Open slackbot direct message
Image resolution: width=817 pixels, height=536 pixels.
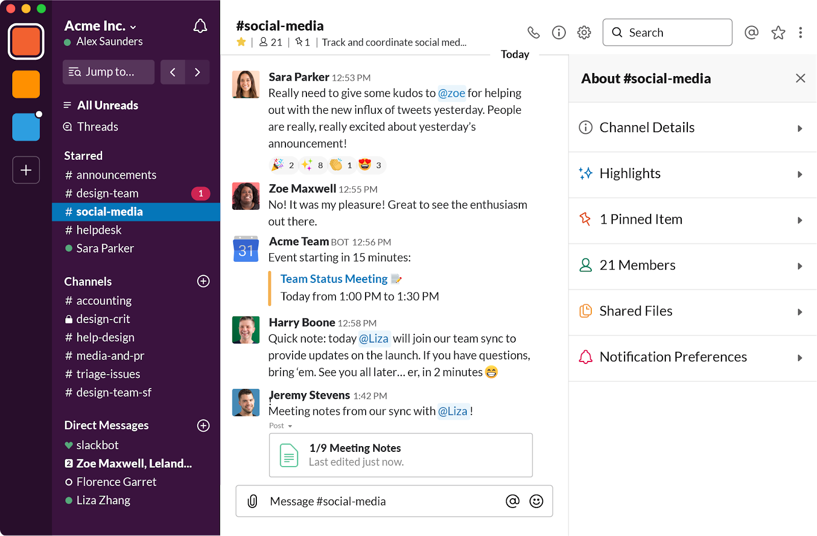coord(136,445)
